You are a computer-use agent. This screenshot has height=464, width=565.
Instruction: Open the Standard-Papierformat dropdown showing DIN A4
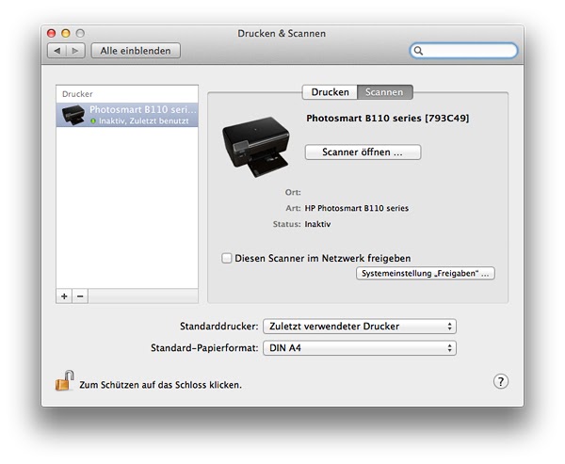pos(360,348)
